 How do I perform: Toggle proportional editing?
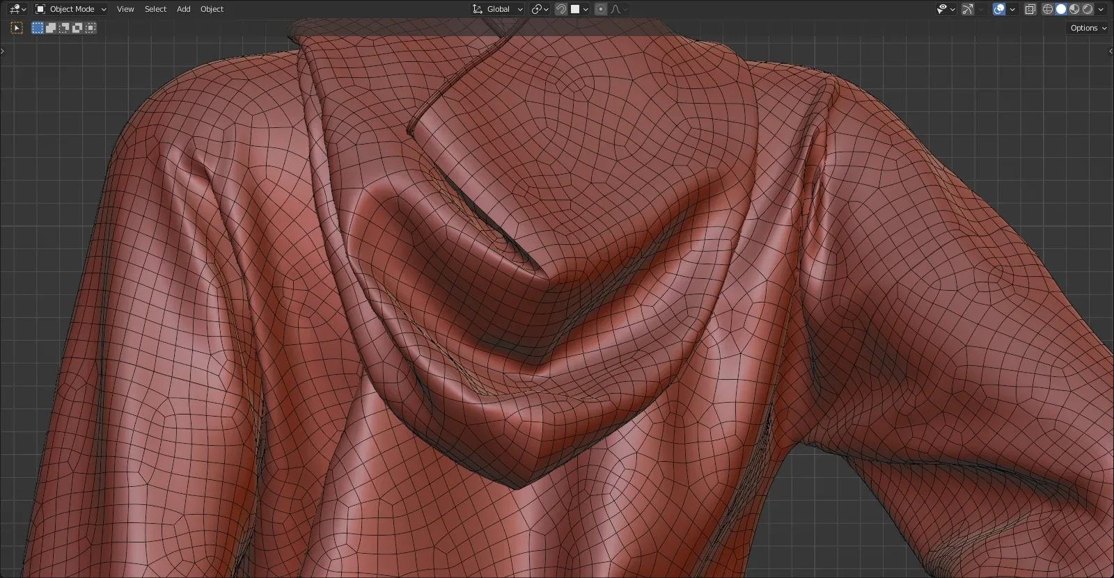601,9
